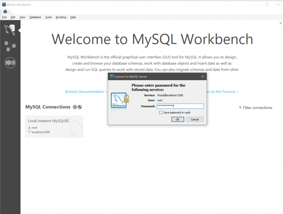Image resolution: width=283 pixels, height=214 pixels.
Task: Maximize the MySQL Workbench window
Action: click(x=267, y=5)
